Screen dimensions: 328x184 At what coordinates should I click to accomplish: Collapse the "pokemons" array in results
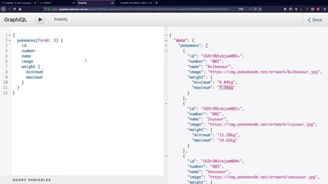(x=166, y=45)
